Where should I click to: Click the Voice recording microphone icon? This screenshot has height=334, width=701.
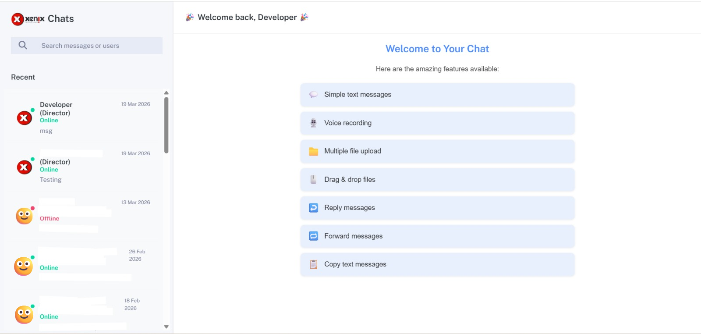pos(313,123)
